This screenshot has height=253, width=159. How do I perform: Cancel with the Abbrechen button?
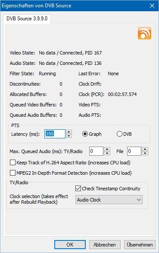tap(105, 245)
